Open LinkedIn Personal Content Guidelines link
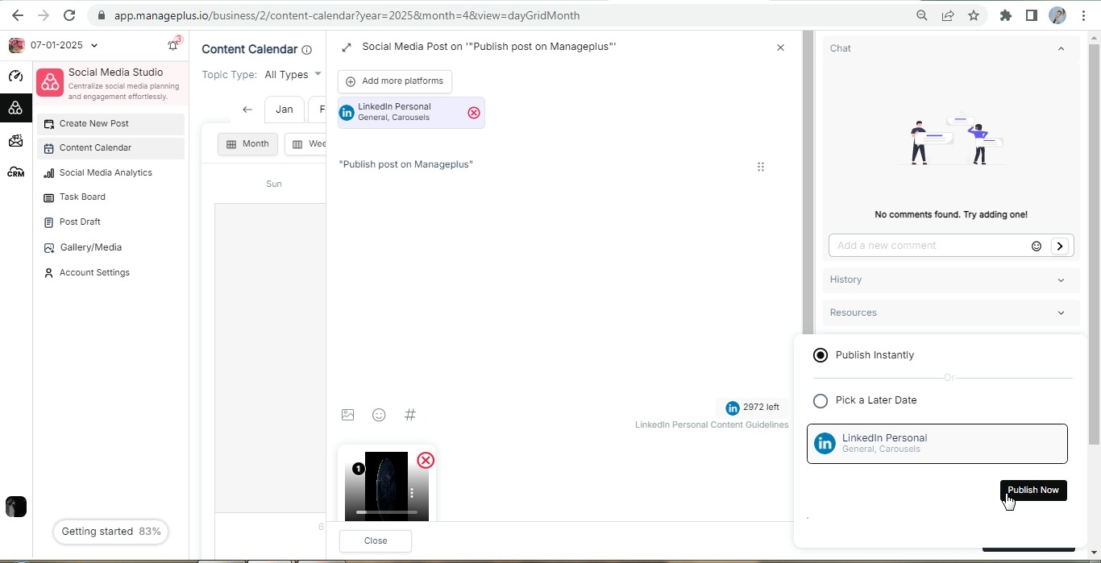1101x563 pixels. [x=712, y=424]
